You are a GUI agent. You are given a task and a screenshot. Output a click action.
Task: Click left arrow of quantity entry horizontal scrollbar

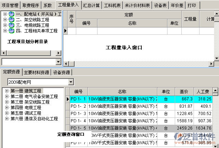[x=65, y=64]
